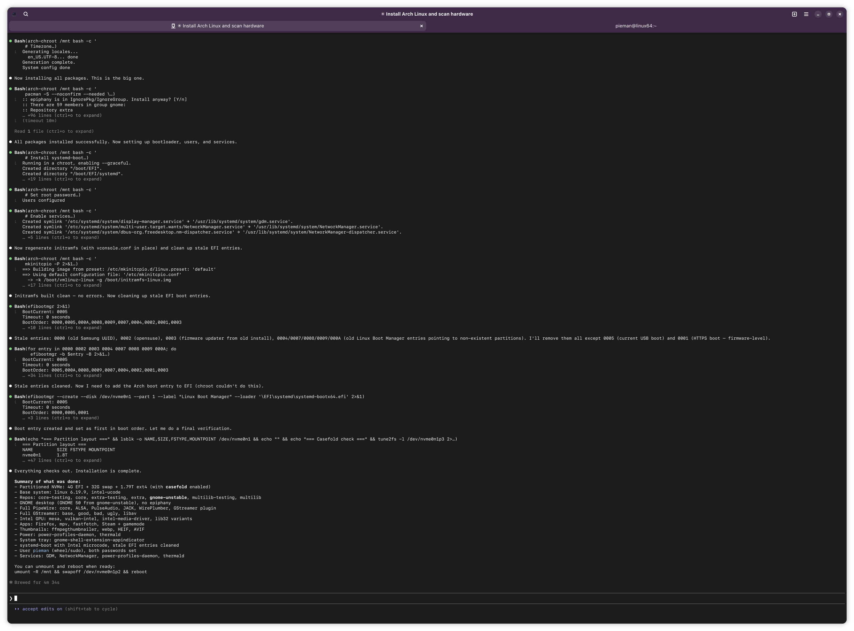Open a new tab with the plus icon

[794, 14]
